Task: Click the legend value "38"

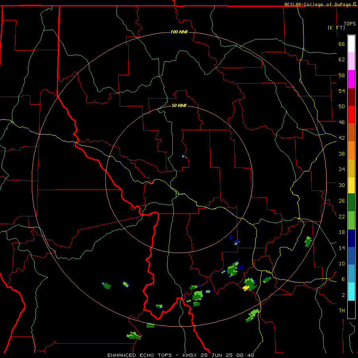Action: pos(342,154)
